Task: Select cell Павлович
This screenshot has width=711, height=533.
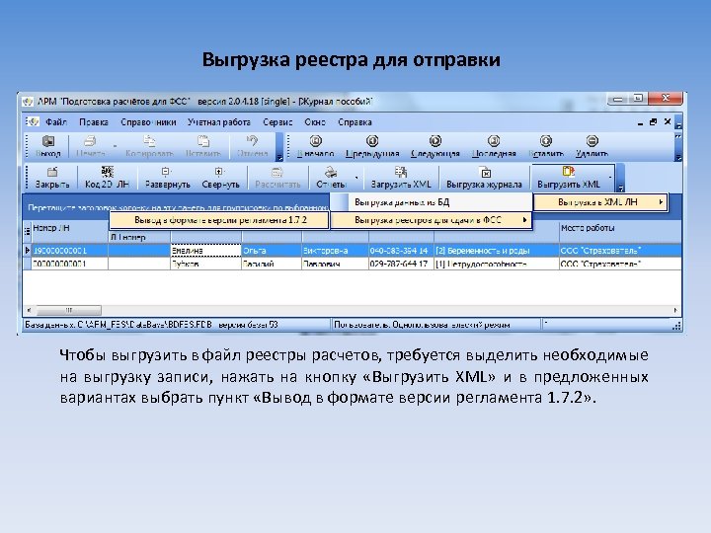Action: click(335, 264)
